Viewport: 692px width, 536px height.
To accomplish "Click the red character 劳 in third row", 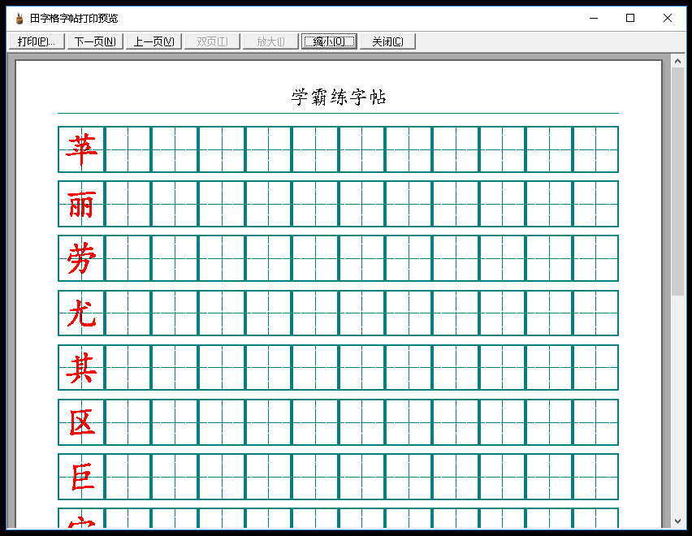I will click(82, 258).
